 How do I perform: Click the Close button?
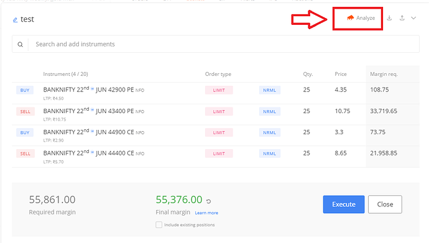(385, 204)
